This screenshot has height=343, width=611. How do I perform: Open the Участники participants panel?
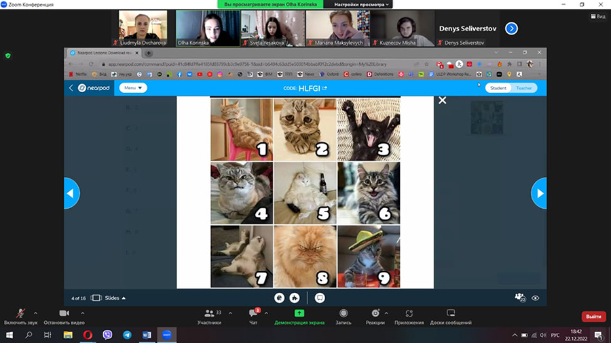click(x=209, y=317)
